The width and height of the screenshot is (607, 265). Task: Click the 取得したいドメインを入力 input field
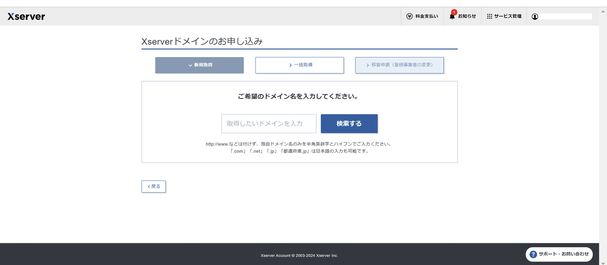269,124
